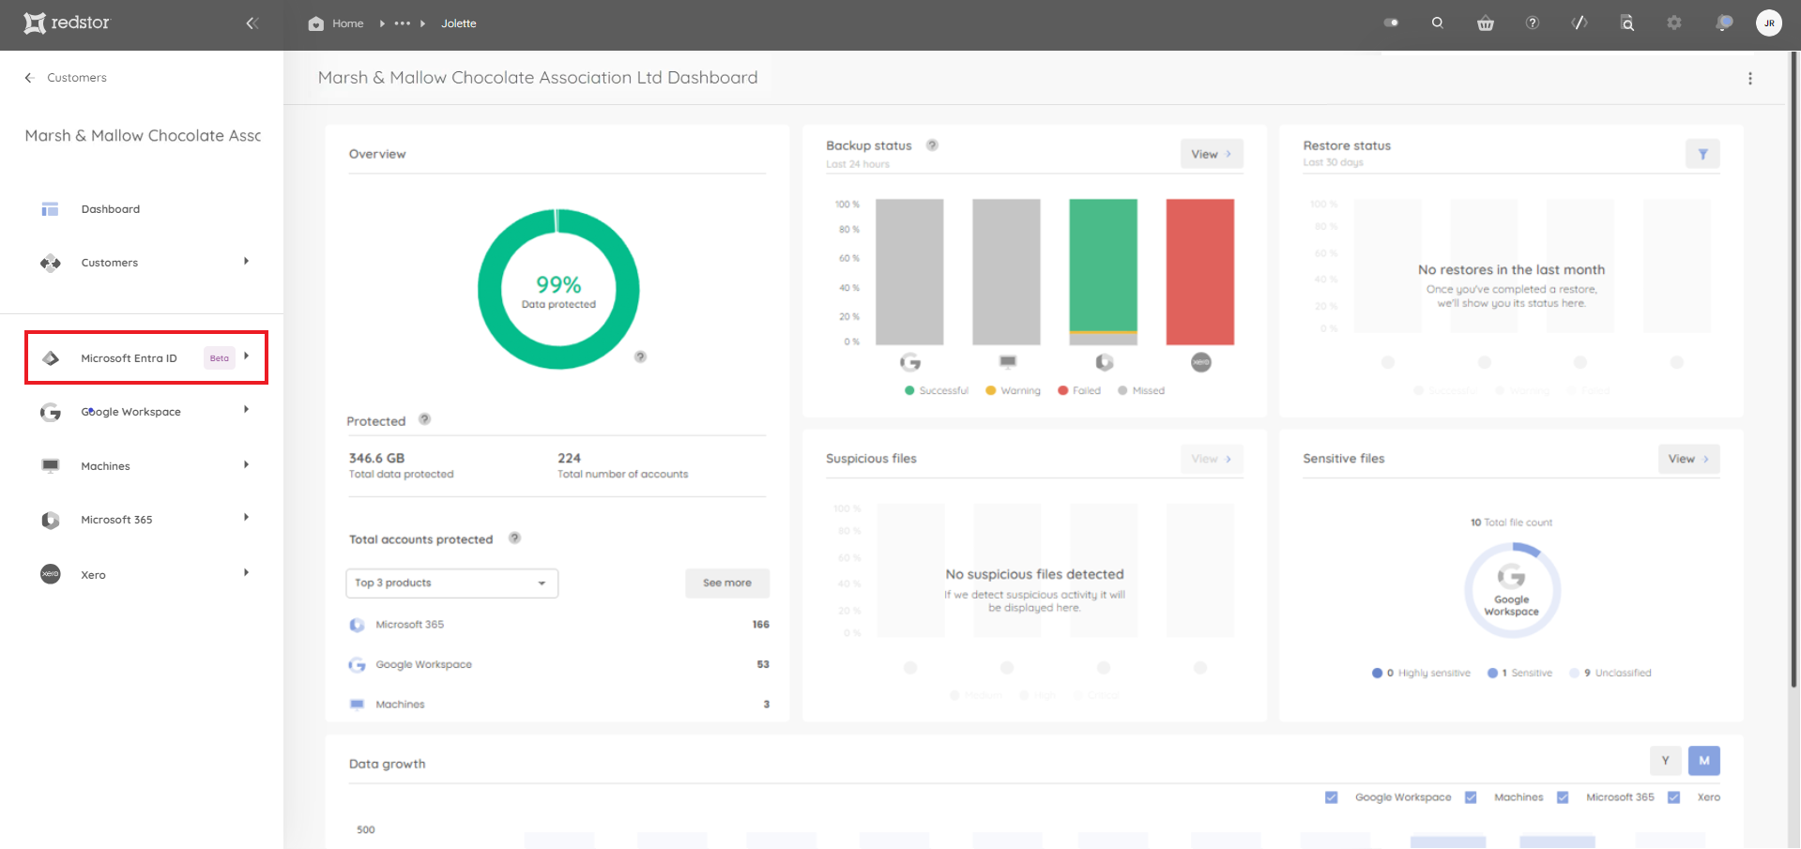
Task: Click the Home icon in breadcrumb
Action: pyautogui.click(x=316, y=23)
